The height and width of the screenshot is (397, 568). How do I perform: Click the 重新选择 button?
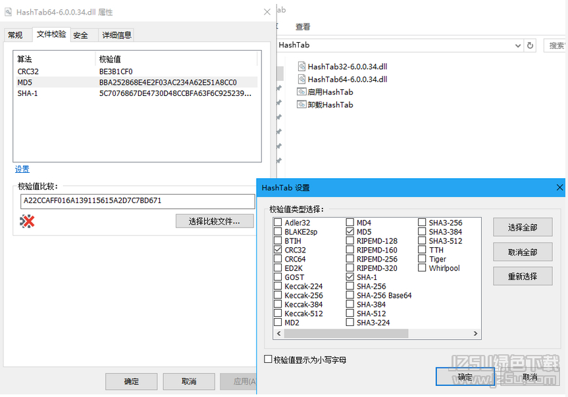click(523, 276)
